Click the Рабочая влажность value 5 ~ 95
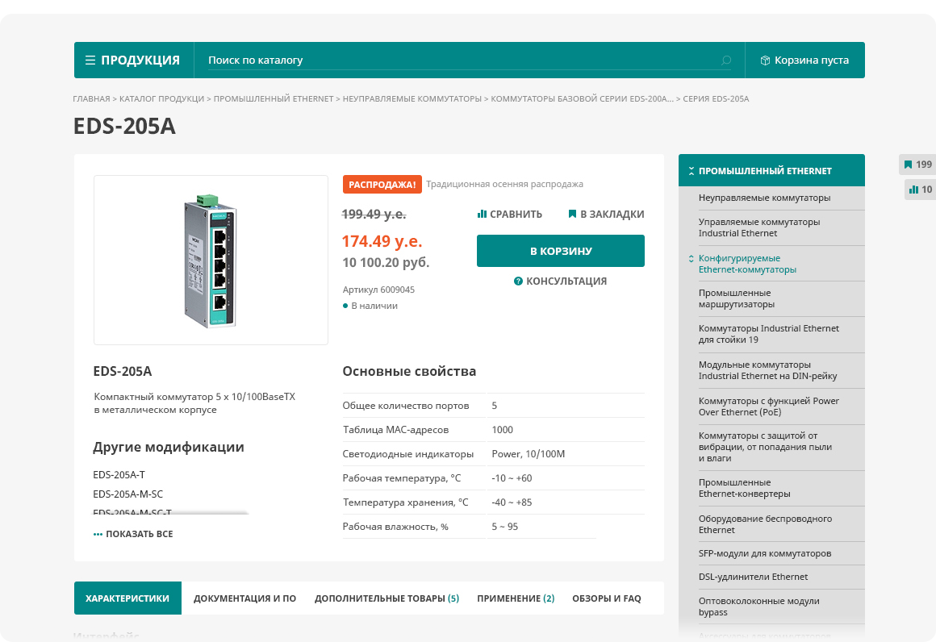 (x=504, y=526)
